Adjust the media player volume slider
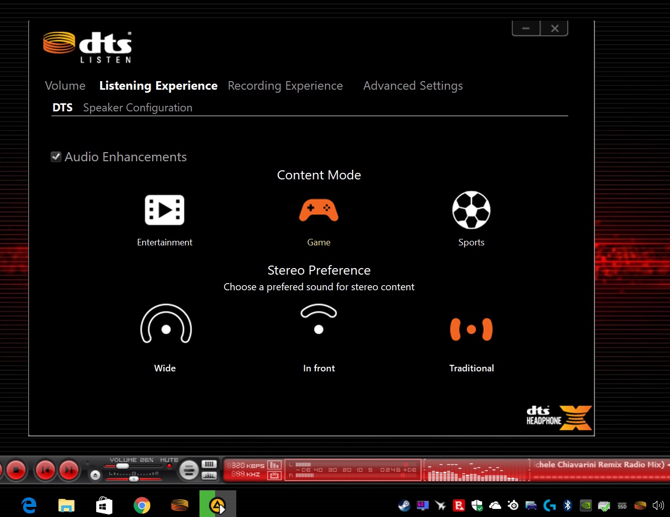Image resolution: width=670 pixels, height=517 pixels. (x=133, y=467)
